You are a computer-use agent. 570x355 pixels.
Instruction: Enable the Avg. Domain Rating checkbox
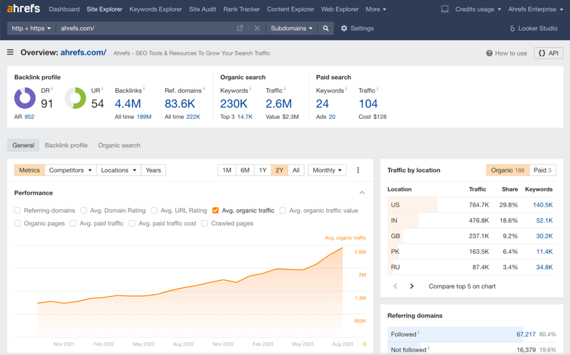click(83, 210)
